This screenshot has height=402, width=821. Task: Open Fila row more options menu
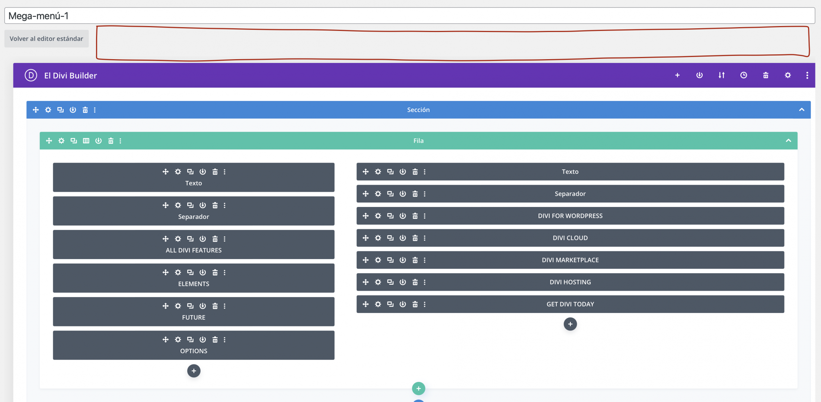[x=120, y=141]
